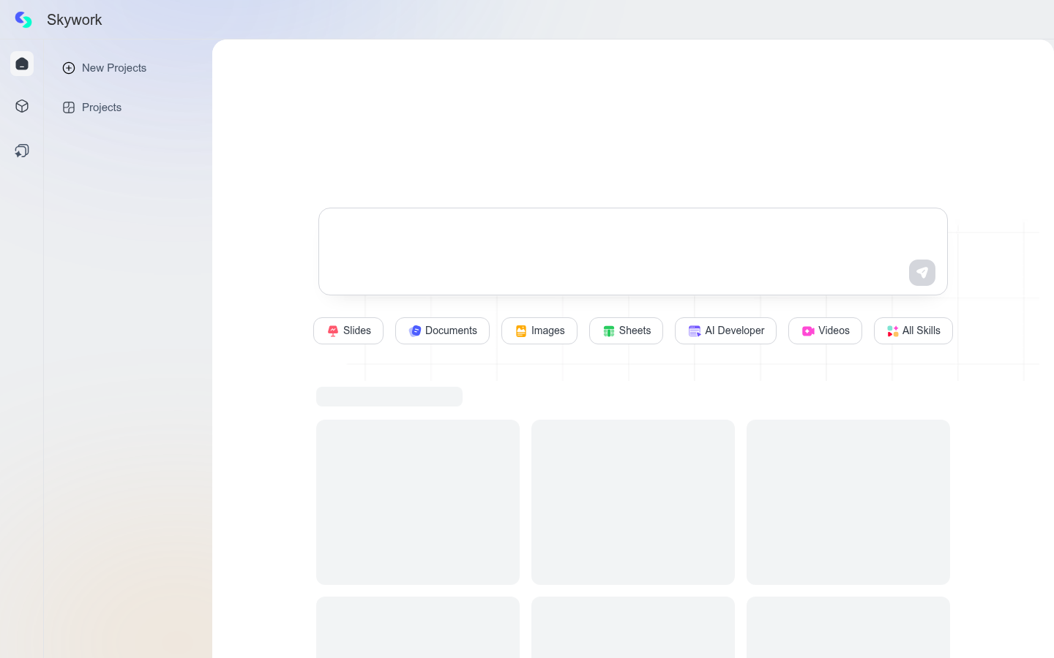Open the Projects list

click(x=92, y=107)
